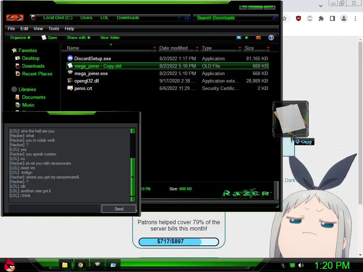Open the Tools menu
The width and height of the screenshot is (363, 272).
tap(54, 28)
